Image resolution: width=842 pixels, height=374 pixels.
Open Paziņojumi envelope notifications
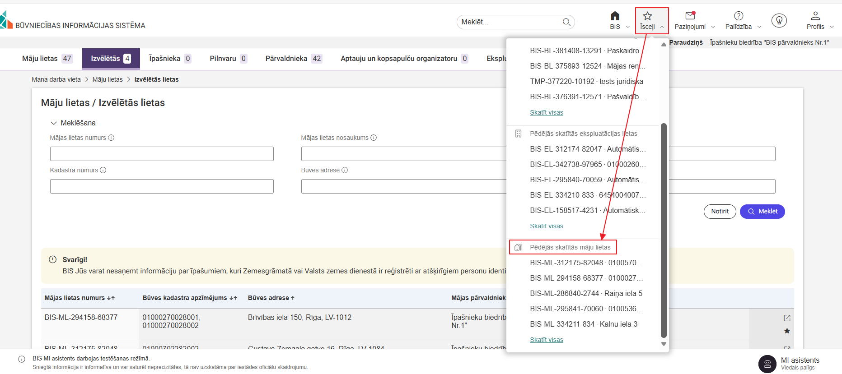[x=690, y=17]
